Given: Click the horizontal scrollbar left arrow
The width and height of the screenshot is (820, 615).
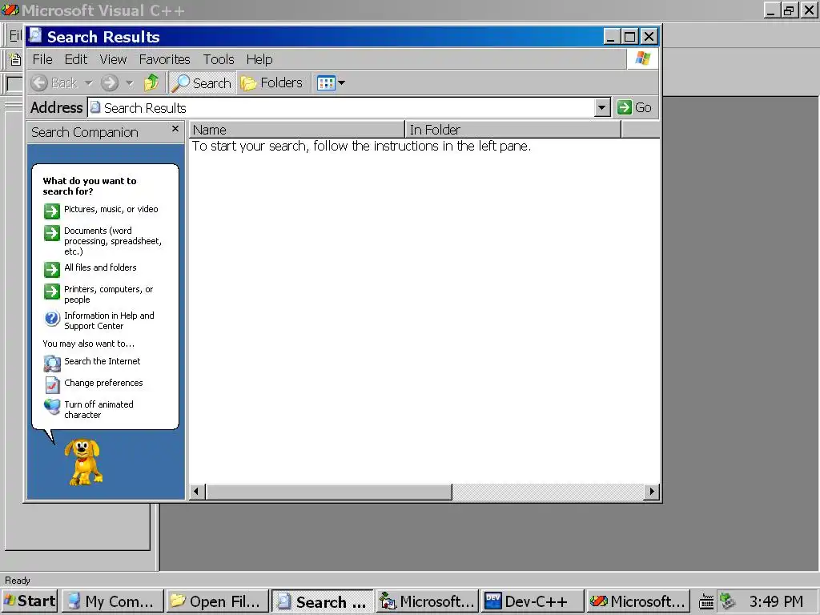Looking at the screenshot, I should 197,492.
